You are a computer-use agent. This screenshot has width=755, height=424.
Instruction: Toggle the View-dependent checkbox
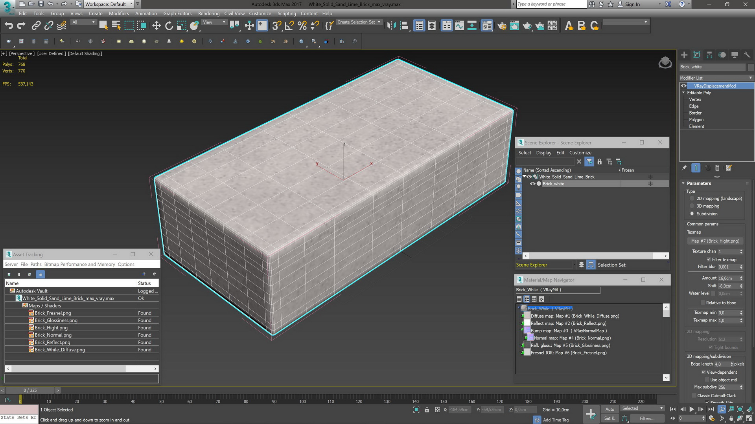[703, 372]
